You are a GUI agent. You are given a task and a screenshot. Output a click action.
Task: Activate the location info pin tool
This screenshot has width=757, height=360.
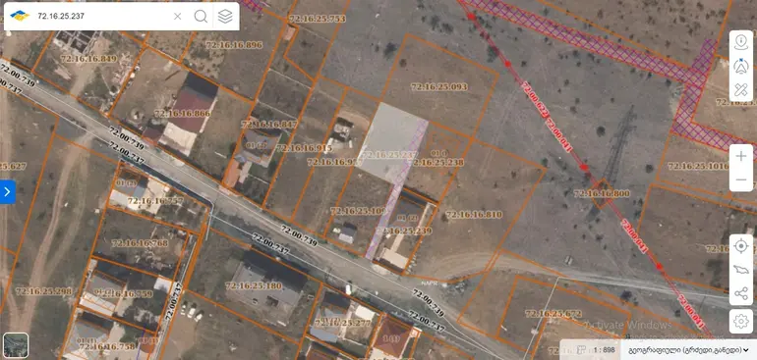(740, 41)
